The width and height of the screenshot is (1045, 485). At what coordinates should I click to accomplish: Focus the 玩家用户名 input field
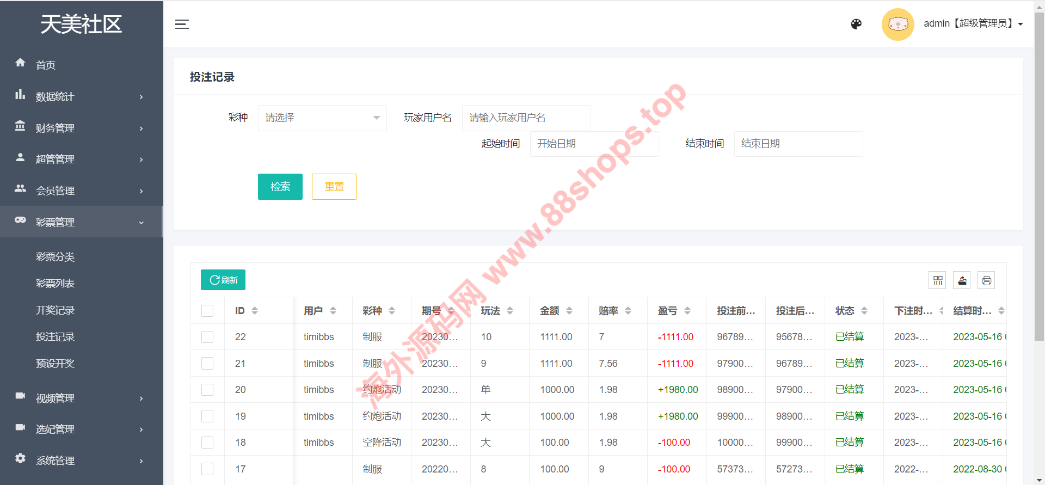click(526, 118)
